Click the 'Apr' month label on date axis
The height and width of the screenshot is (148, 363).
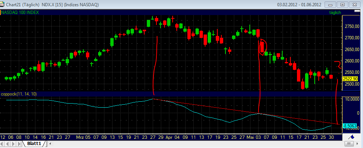click(169, 137)
